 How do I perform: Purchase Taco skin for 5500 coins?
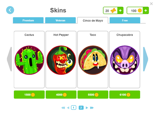[93, 95]
